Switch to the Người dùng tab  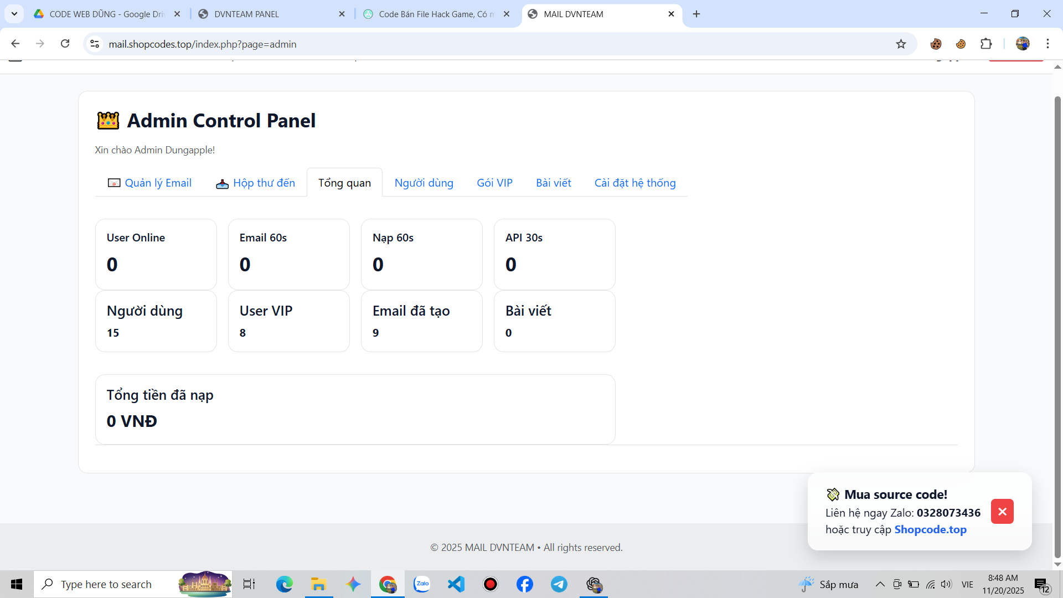click(x=424, y=183)
